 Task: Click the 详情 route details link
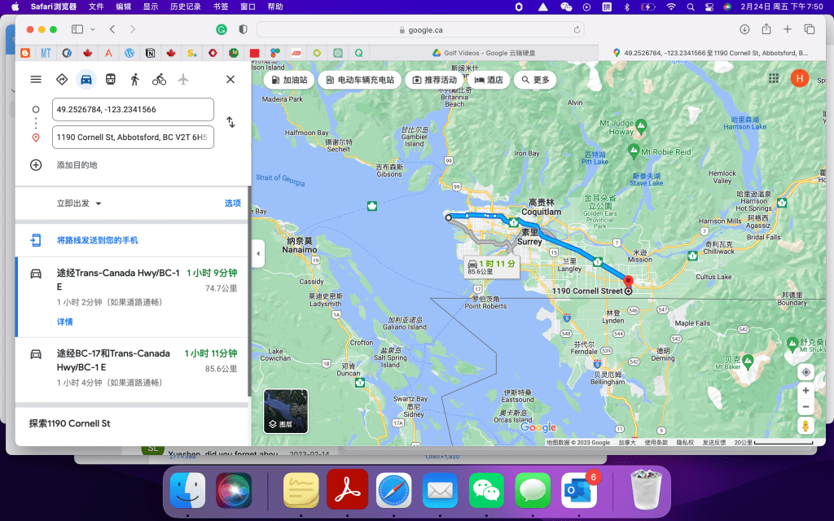(x=64, y=322)
